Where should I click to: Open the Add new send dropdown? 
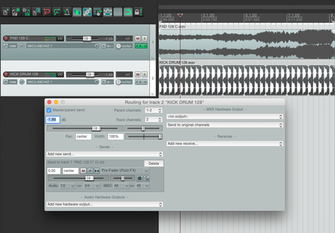coord(105,154)
